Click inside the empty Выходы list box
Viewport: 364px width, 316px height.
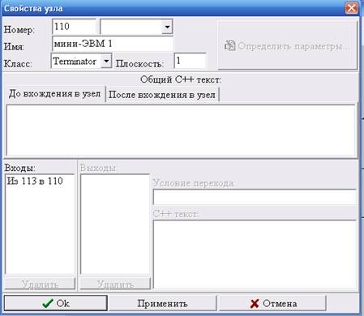coord(115,224)
